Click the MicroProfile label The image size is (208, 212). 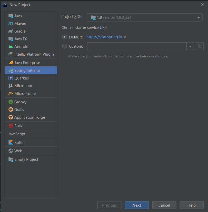[25, 94]
